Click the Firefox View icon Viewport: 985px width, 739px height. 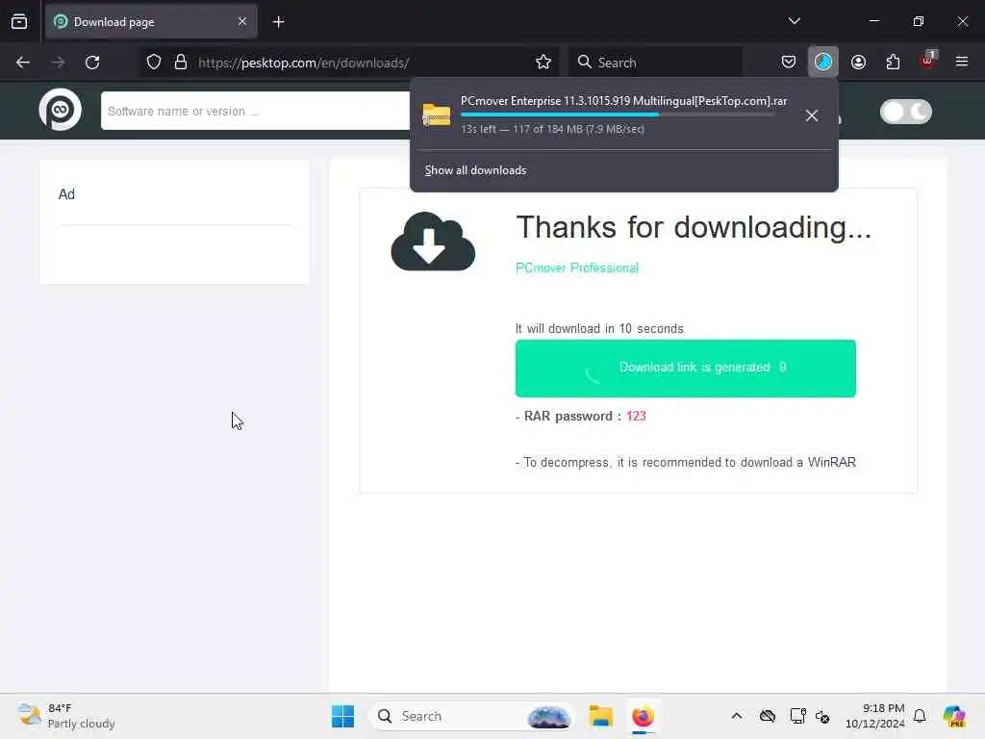click(x=19, y=22)
